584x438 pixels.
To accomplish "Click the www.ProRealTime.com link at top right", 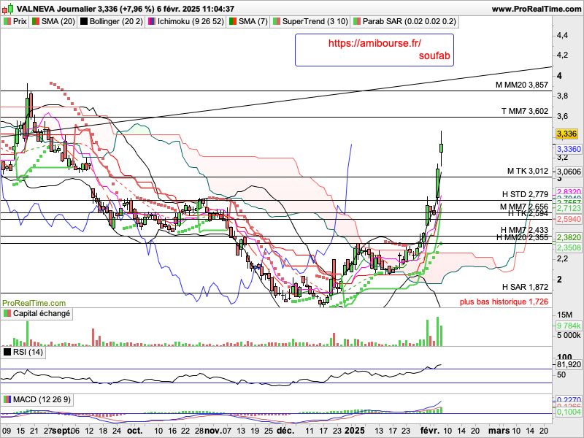I will click(537, 9).
